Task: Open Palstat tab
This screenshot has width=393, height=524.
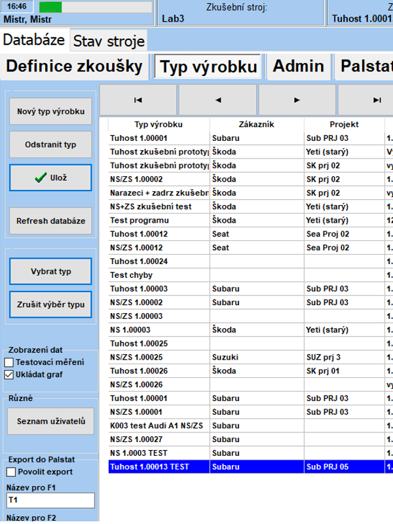Action: [365, 66]
